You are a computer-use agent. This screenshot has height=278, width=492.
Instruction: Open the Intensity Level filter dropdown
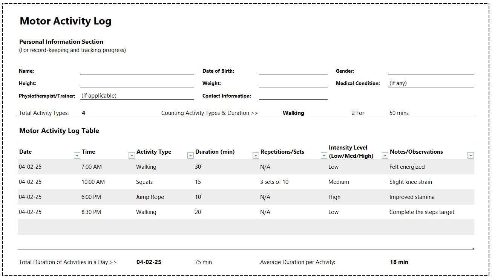point(385,156)
